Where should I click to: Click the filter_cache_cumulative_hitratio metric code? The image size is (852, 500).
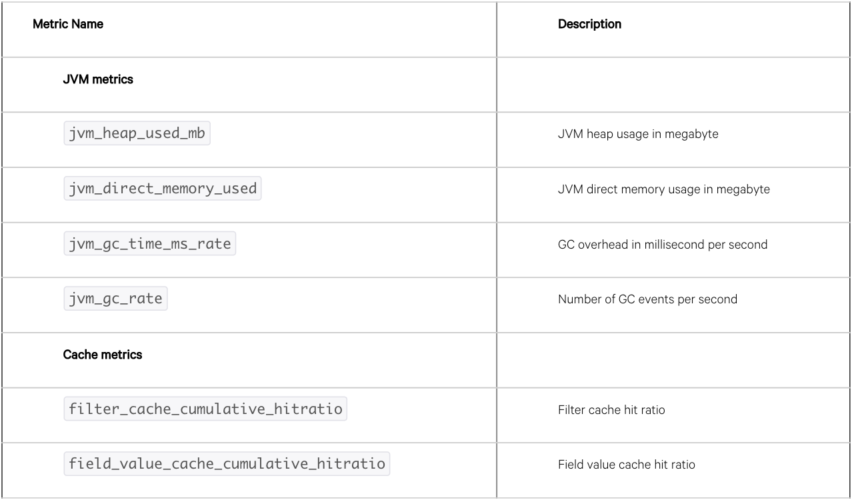pos(205,409)
